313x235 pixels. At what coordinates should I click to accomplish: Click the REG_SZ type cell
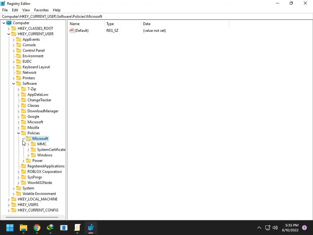point(112,31)
